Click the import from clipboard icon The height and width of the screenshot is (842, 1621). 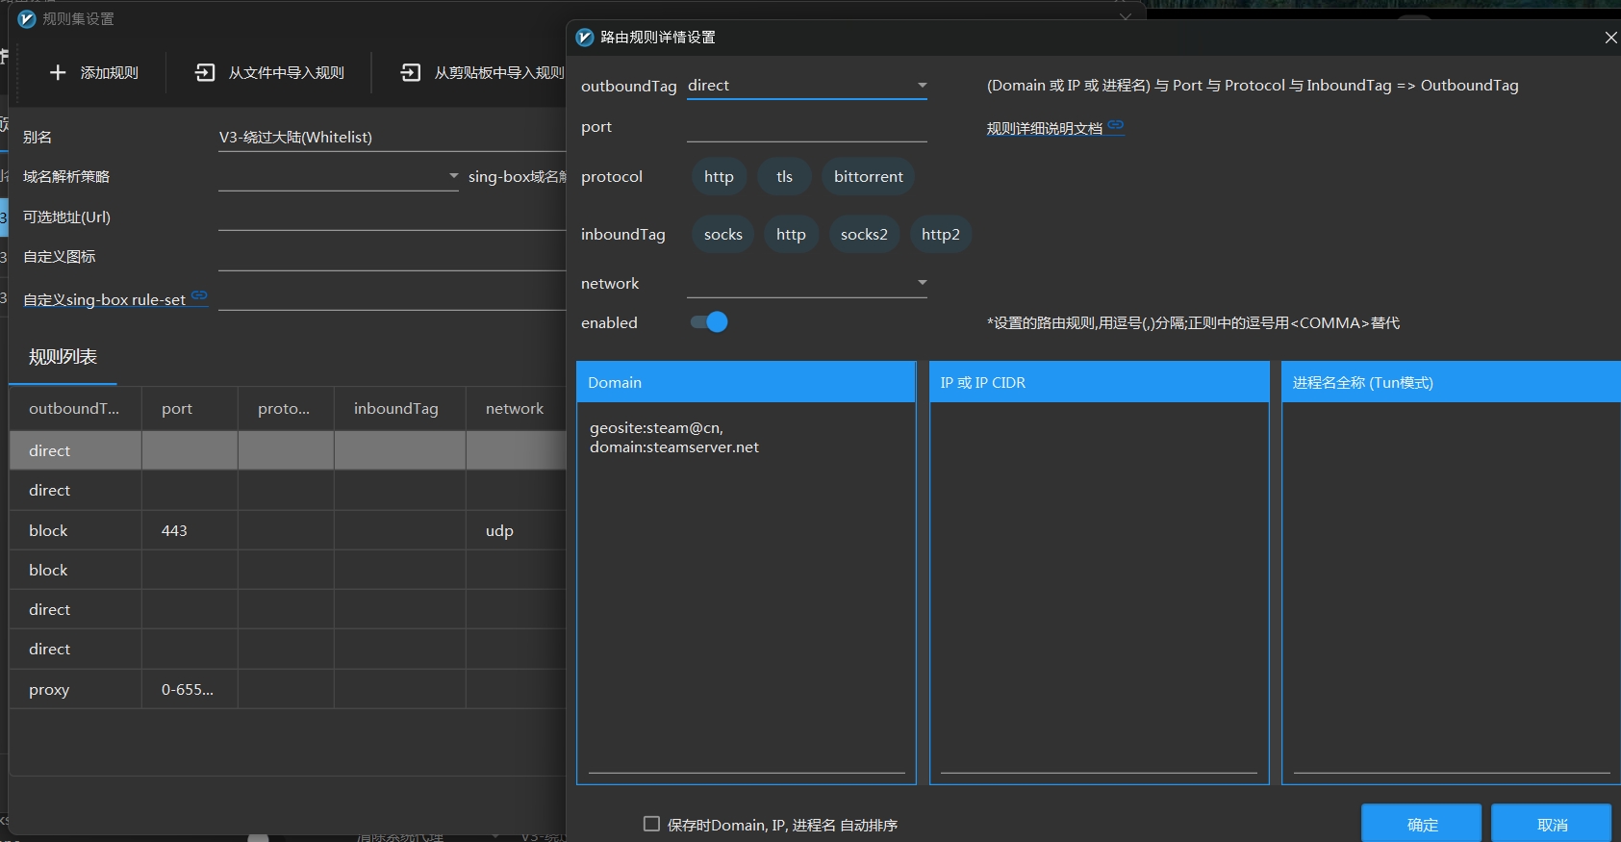tap(411, 73)
